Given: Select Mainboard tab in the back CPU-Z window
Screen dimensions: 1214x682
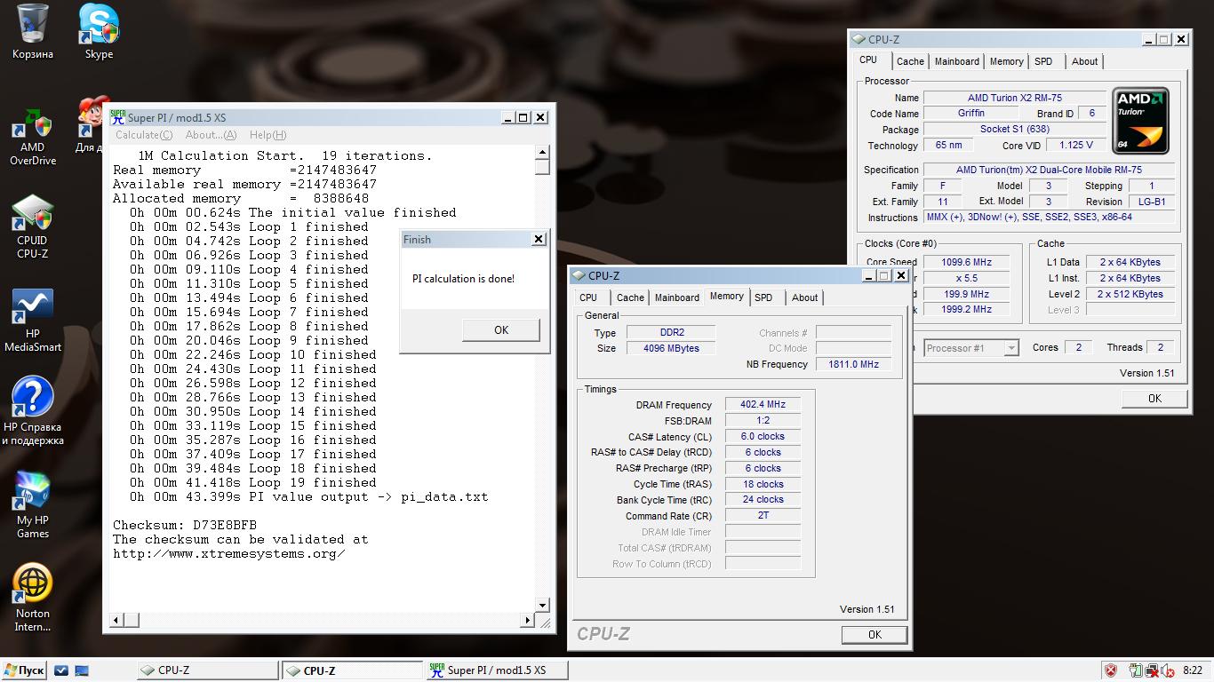Looking at the screenshot, I should pos(957,61).
